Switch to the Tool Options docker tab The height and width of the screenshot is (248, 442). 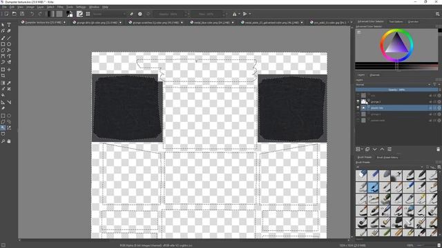(396, 21)
